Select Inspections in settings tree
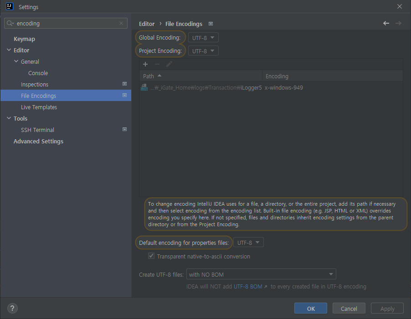Image resolution: width=411 pixels, height=319 pixels. pyautogui.click(x=35, y=84)
